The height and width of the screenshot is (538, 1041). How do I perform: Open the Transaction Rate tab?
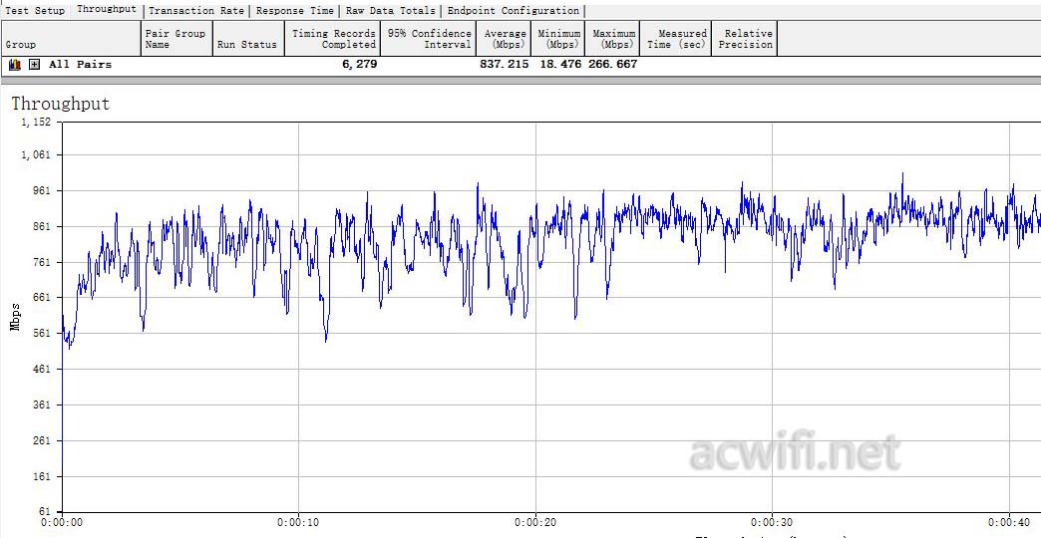[196, 11]
